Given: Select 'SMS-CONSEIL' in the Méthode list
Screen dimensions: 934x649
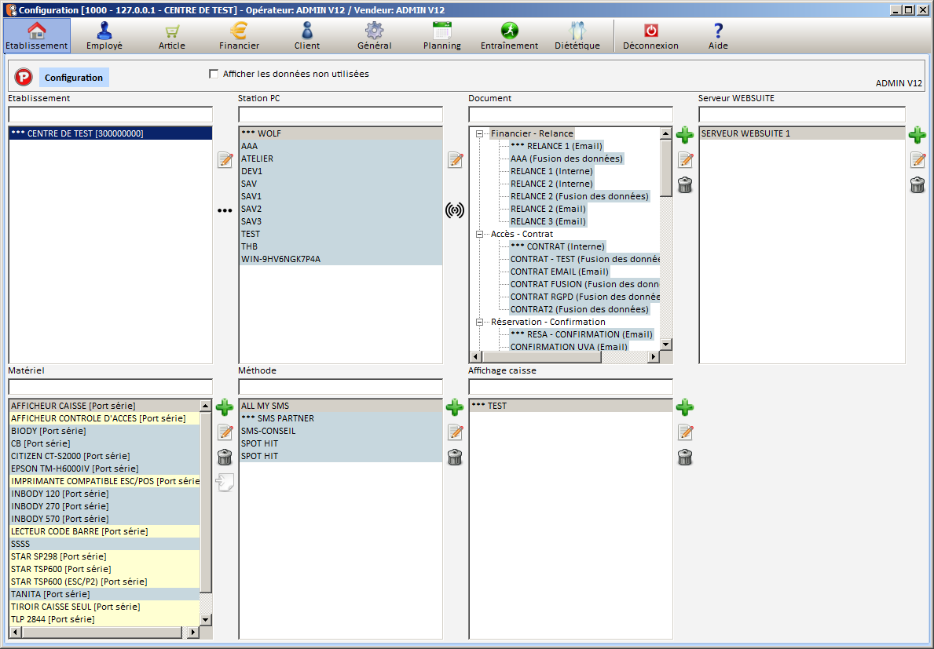Looking at the screenshot, I should tap(269, 431).
